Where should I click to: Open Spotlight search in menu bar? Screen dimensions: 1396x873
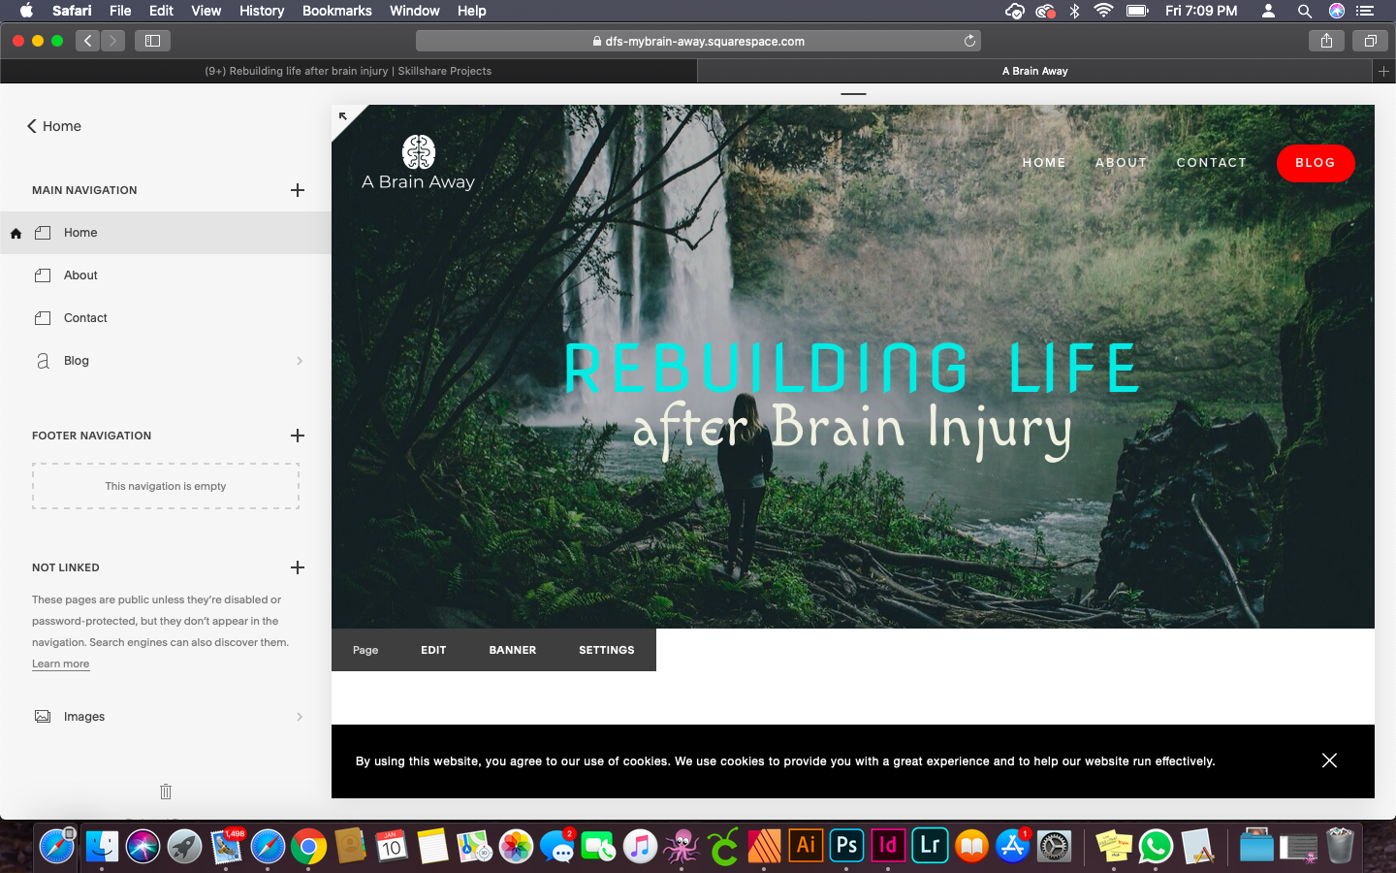[x=1305, y=11]
